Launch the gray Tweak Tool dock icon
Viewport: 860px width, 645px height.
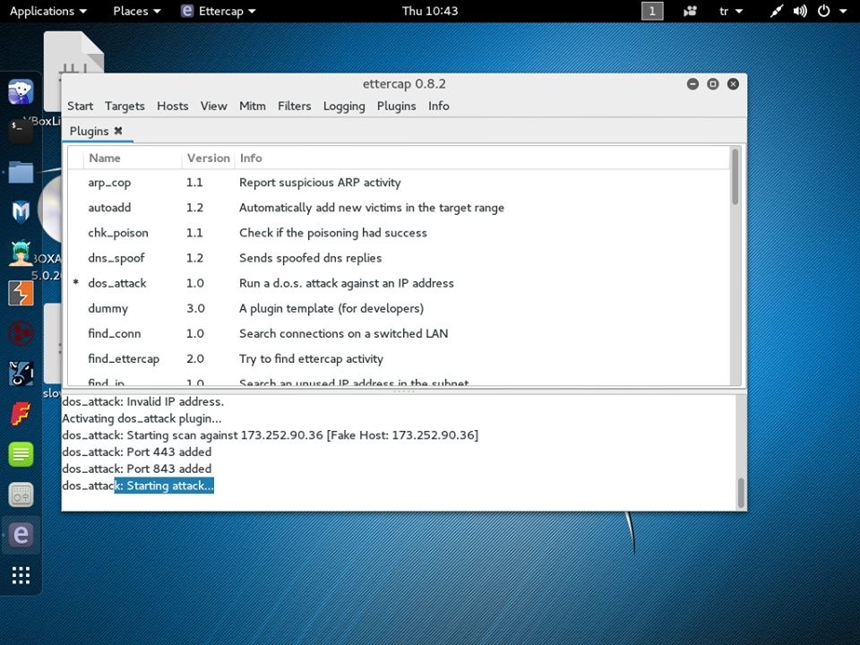coord(21,494)
